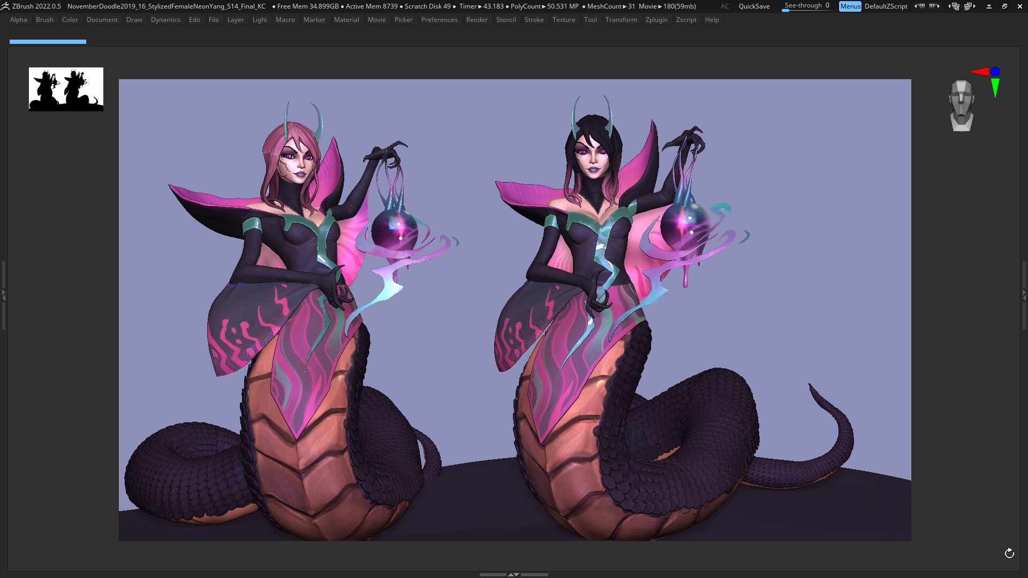Screen dimensions: 1028x578
Task: Open the Macro menu
Action: [x=285, y=20]
